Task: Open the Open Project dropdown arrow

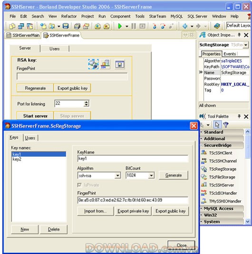Action: (x=59, y=26)
